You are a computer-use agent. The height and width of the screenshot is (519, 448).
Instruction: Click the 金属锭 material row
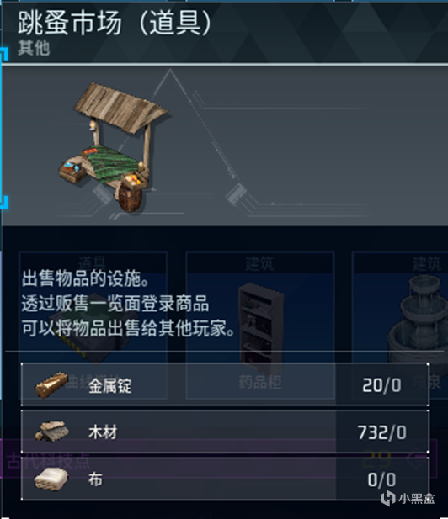(x=226, y=384)
